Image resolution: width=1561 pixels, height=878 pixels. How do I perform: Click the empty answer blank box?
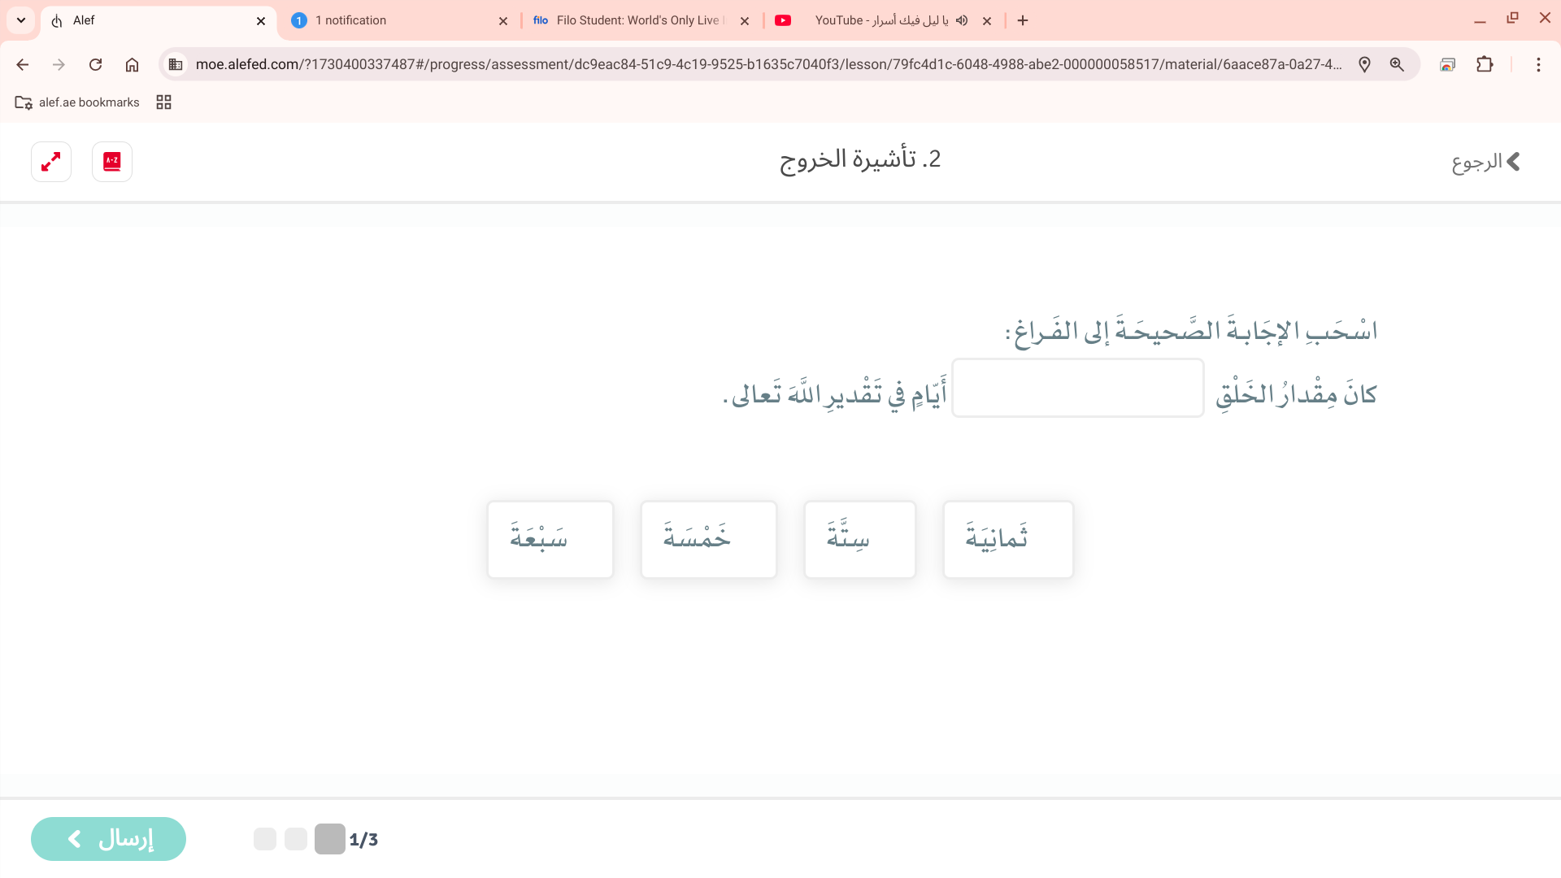[x=1077, y=388]
